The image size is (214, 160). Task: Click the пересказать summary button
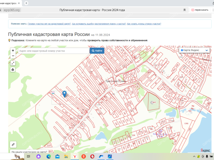200,10
